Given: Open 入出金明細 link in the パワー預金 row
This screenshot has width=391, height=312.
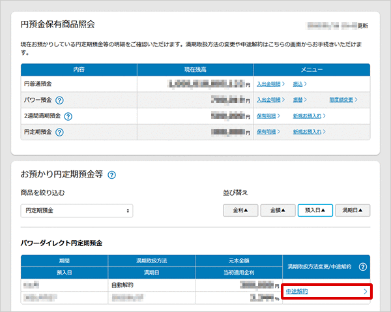Looking at the screenshot, I should [x=270, y=100].
